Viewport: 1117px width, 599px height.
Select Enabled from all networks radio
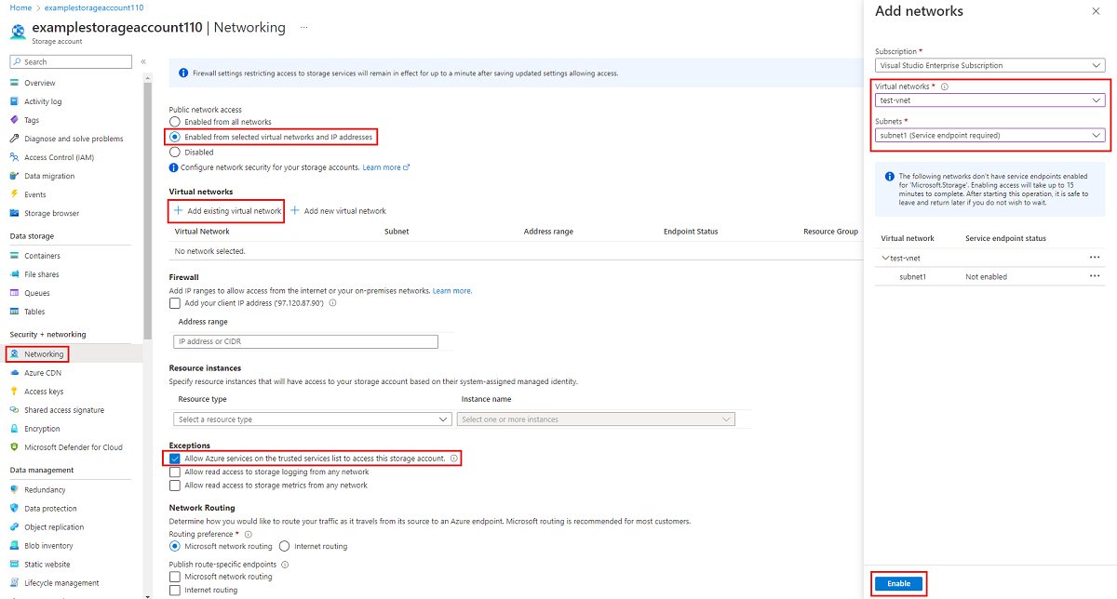pos(174,122)
